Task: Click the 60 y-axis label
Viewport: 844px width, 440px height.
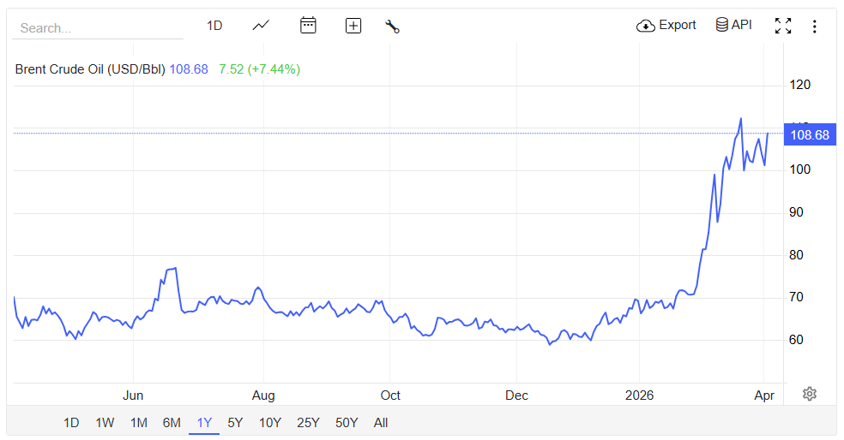Action: coord(796,340)
